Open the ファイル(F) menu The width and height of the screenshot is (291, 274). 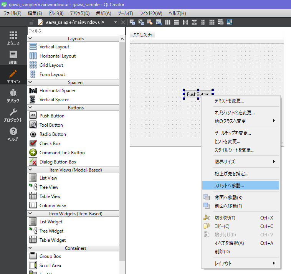(x=12, y=13)
